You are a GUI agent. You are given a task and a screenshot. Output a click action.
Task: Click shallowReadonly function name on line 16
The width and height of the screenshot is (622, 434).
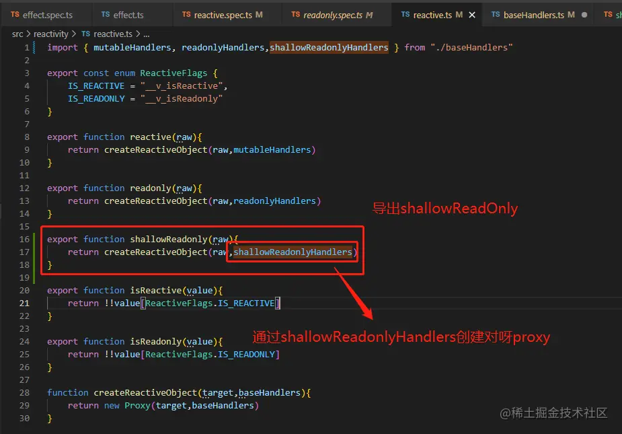point(169,240)
